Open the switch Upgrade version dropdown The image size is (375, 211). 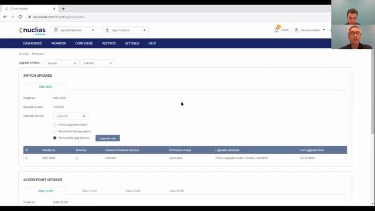click(x=70, y=116)
